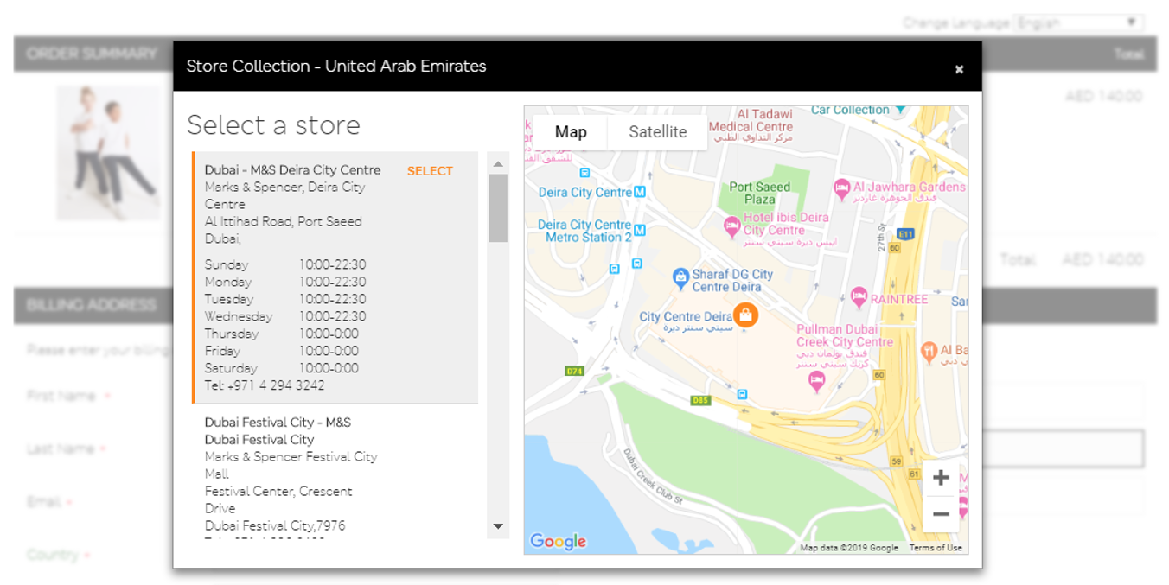The image size is (1169, 585).
Task: Open map Terms of Use link
Action: [936, 548]
